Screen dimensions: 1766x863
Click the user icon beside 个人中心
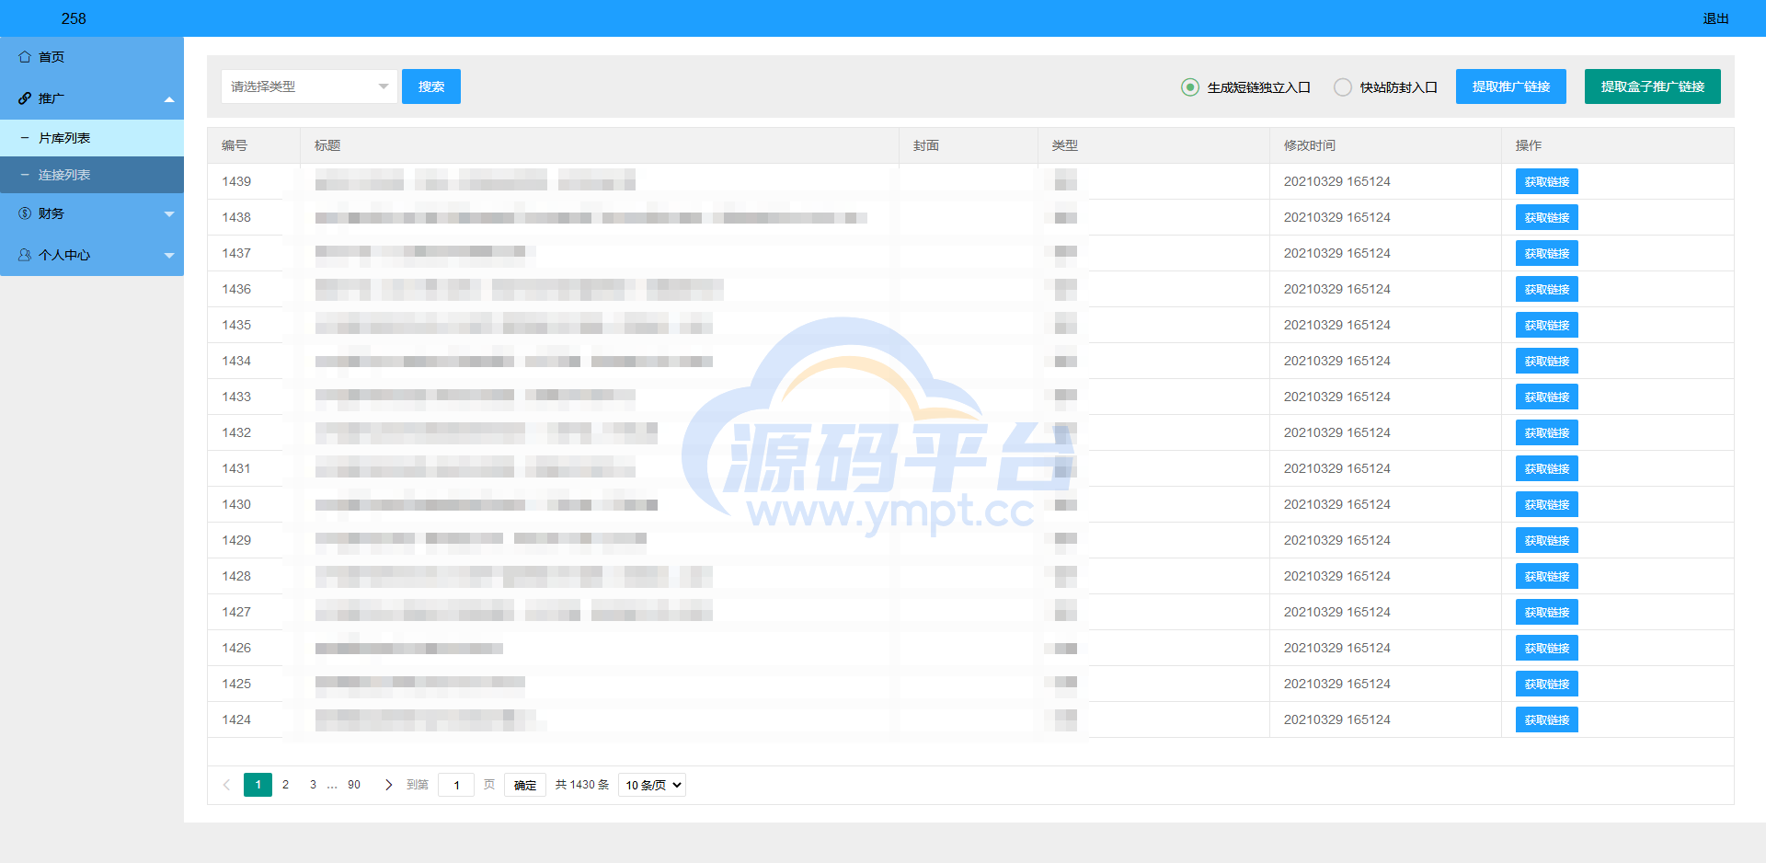[x=25, y=255]
